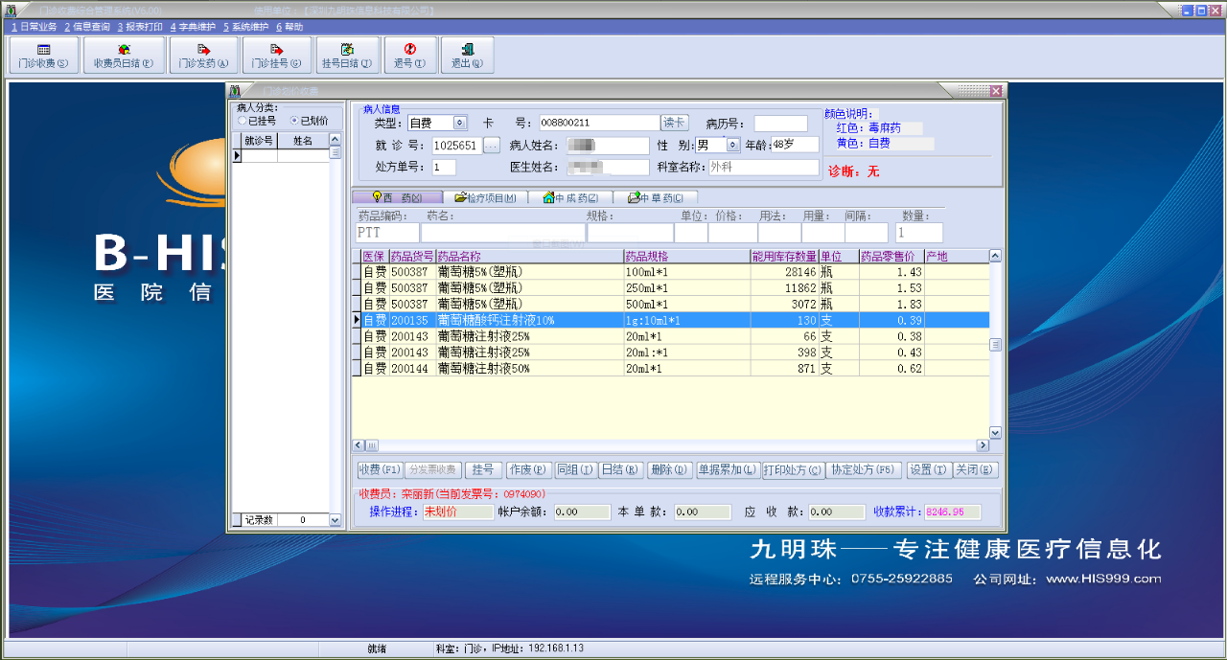The height and width of the screenshot is (660, 1227).
Task: Select the row 葡萄糖5%(塑瓶) 500ml*1
Action: [675, 304]
